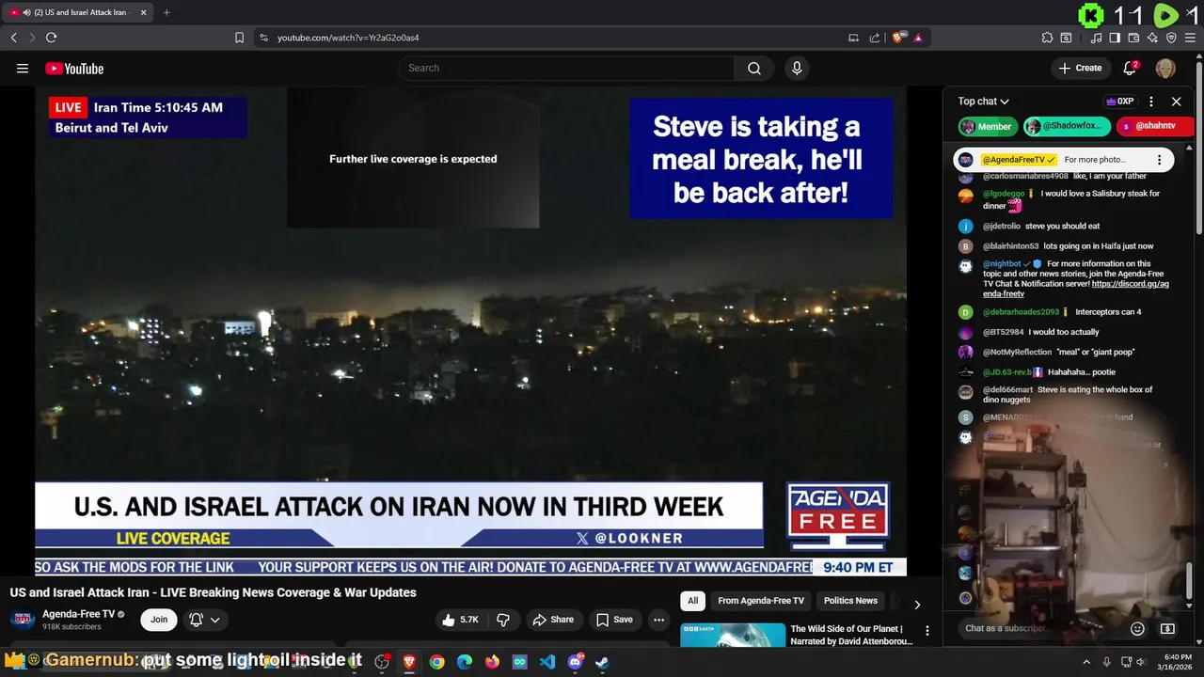Viewport: 1204px width, 677px height.
Task: Select Politics News chip
Action: [x=850, y=601]
